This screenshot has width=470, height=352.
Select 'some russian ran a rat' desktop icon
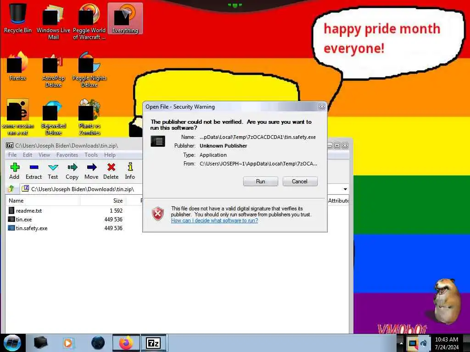coord(18,117)
